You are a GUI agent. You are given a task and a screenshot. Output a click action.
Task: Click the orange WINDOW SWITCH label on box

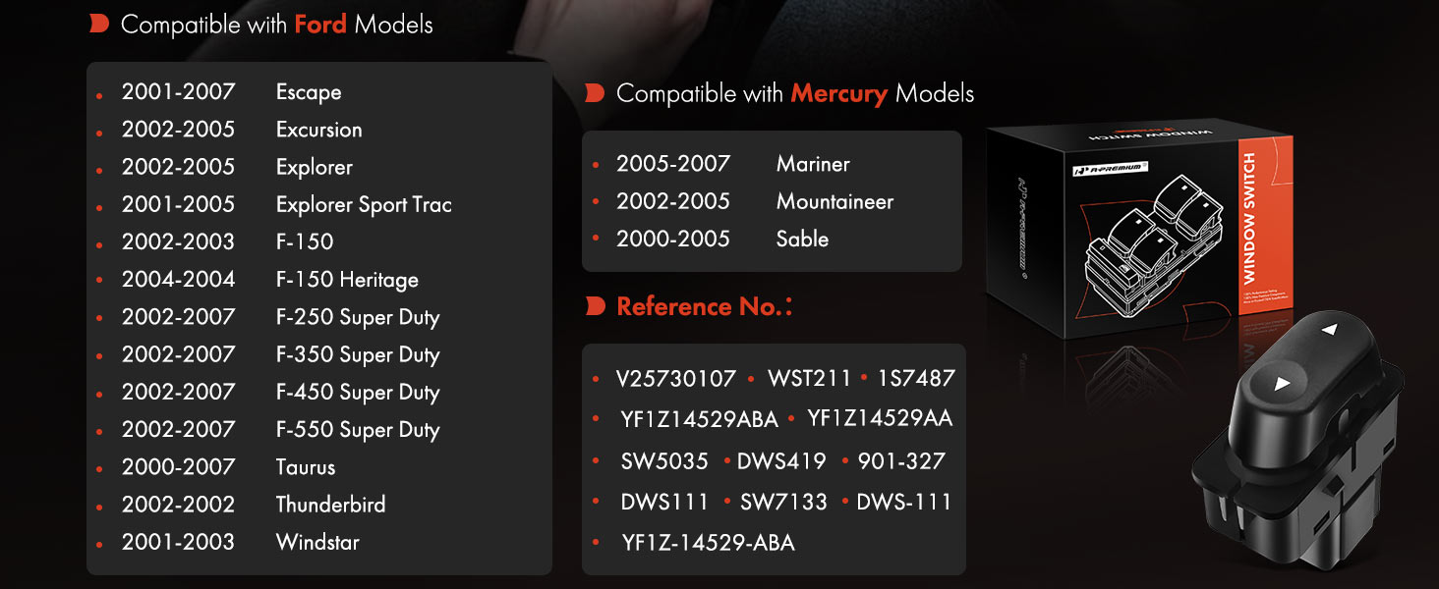(1249, 218)
